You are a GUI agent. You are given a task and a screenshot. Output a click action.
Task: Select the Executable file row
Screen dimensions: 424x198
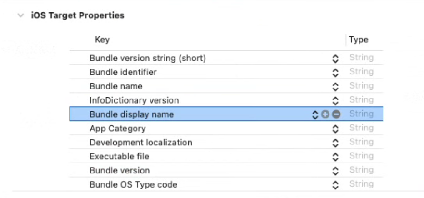click(x=226, y=156)
